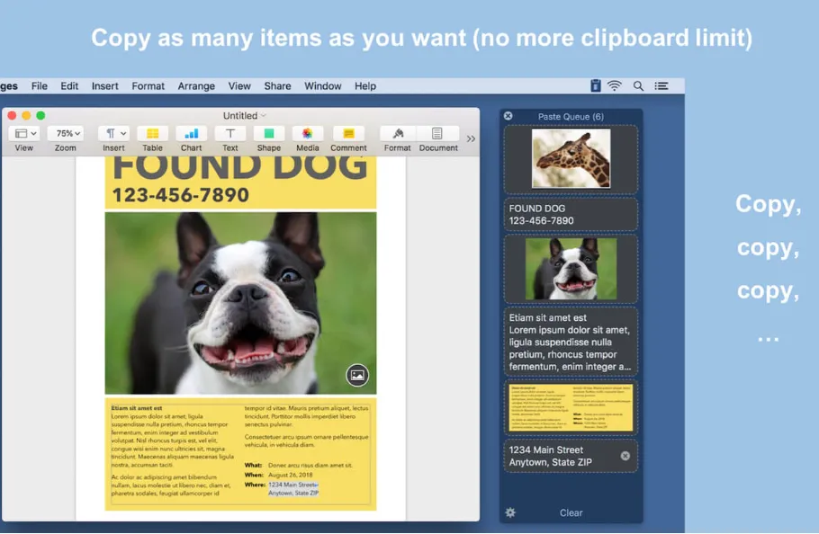The width and height of the screenshot is (819, 534).
Task: Open Paste Queue settings gear
Action: click(x=510, y=512)
